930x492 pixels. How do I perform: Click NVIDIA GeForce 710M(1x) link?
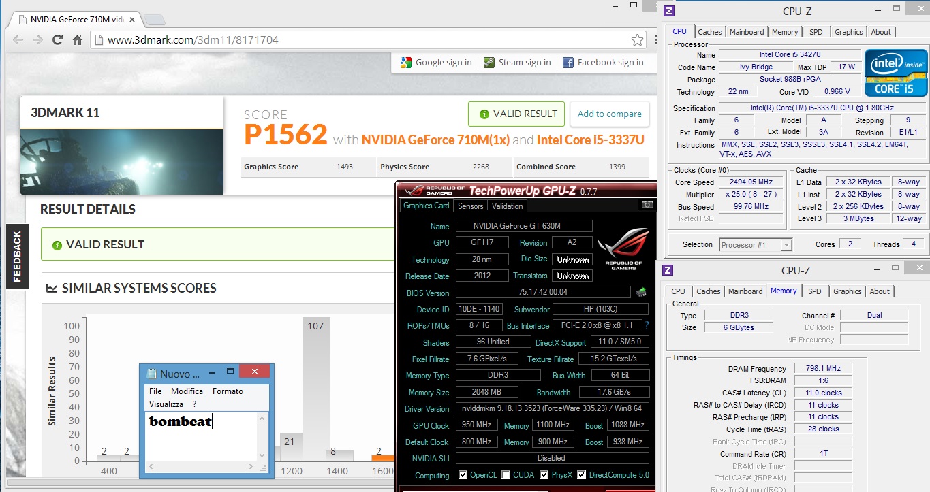click(x=435, y=140)
